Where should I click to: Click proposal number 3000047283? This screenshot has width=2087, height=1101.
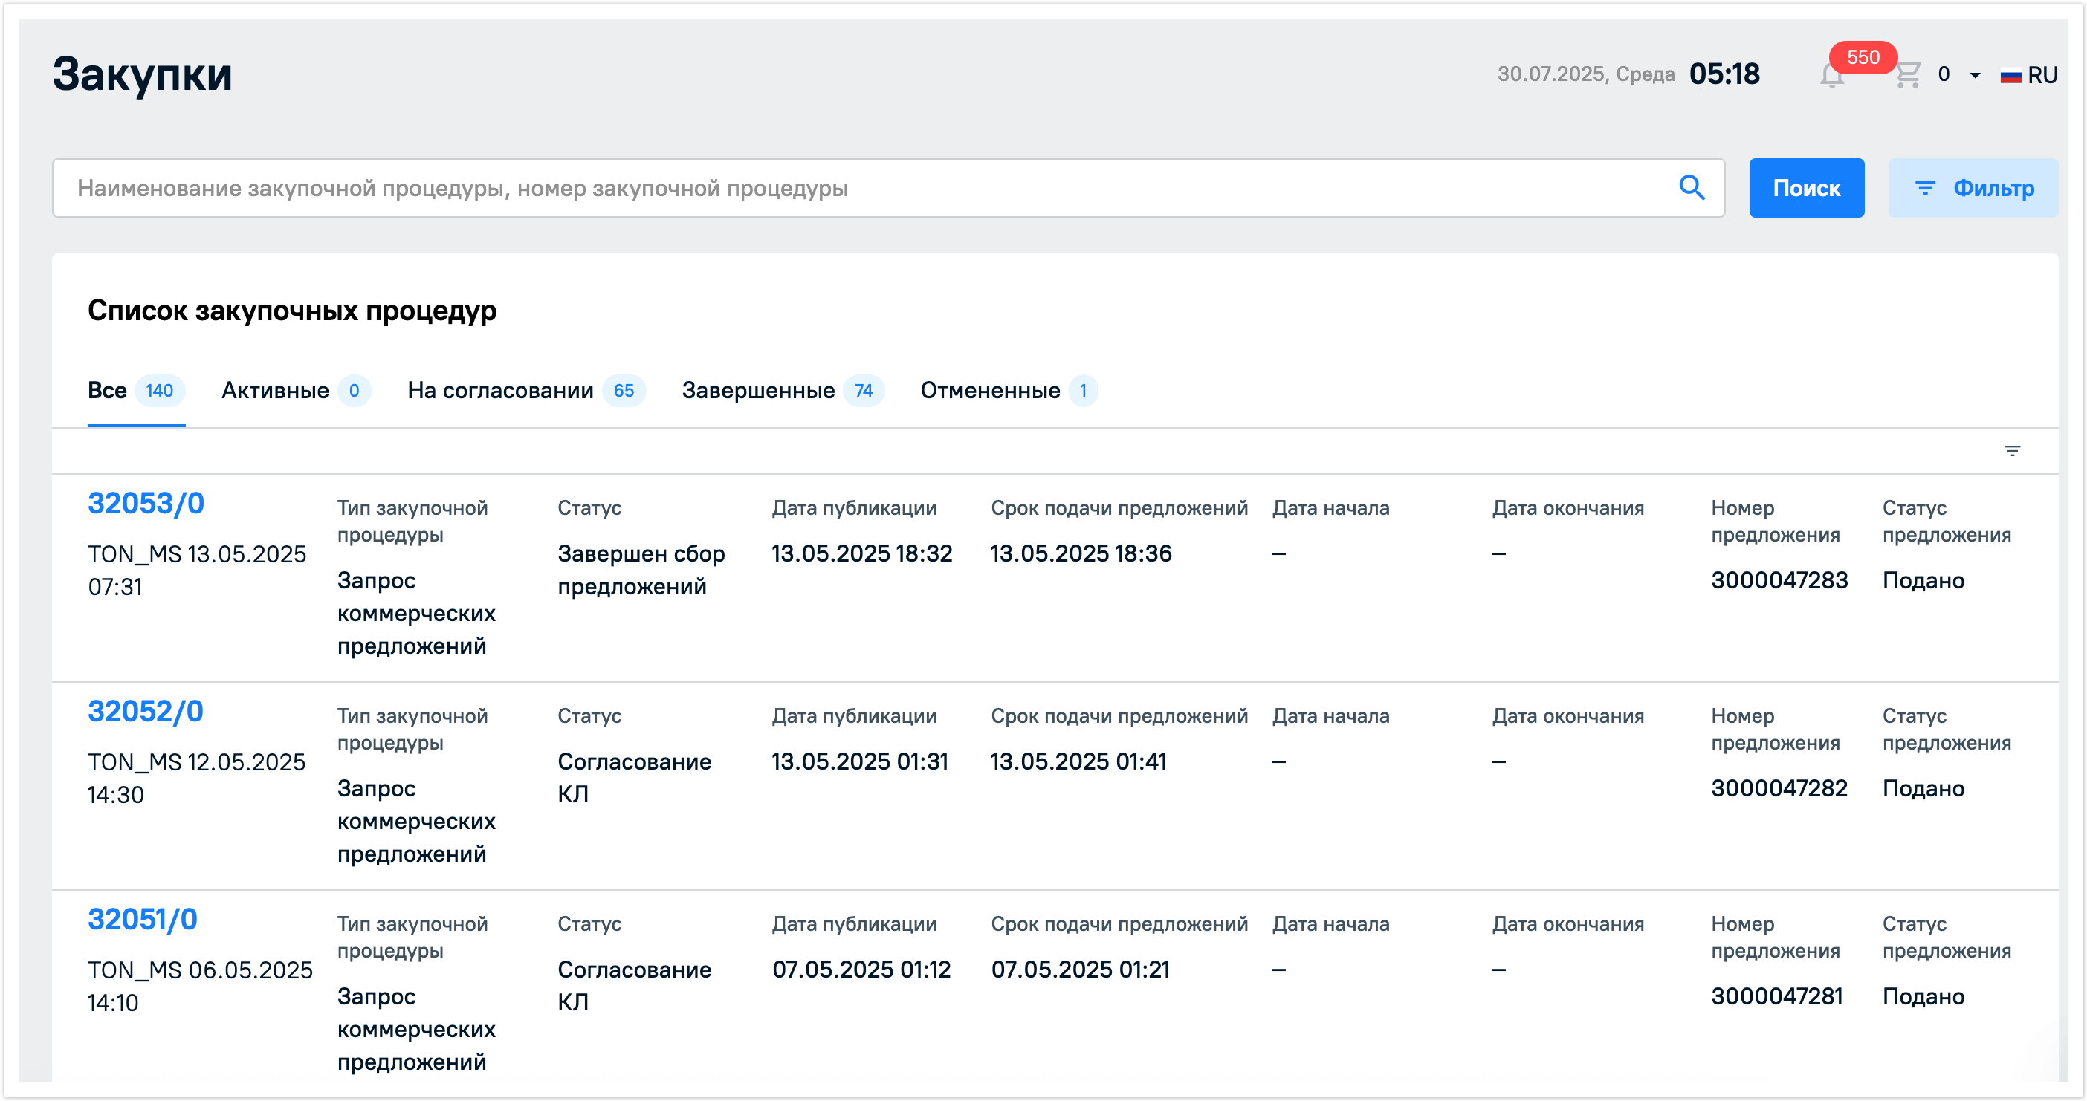click(x=1779, y=580)
